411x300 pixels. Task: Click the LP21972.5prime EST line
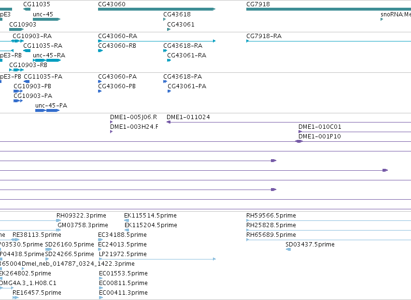point(157,259)
